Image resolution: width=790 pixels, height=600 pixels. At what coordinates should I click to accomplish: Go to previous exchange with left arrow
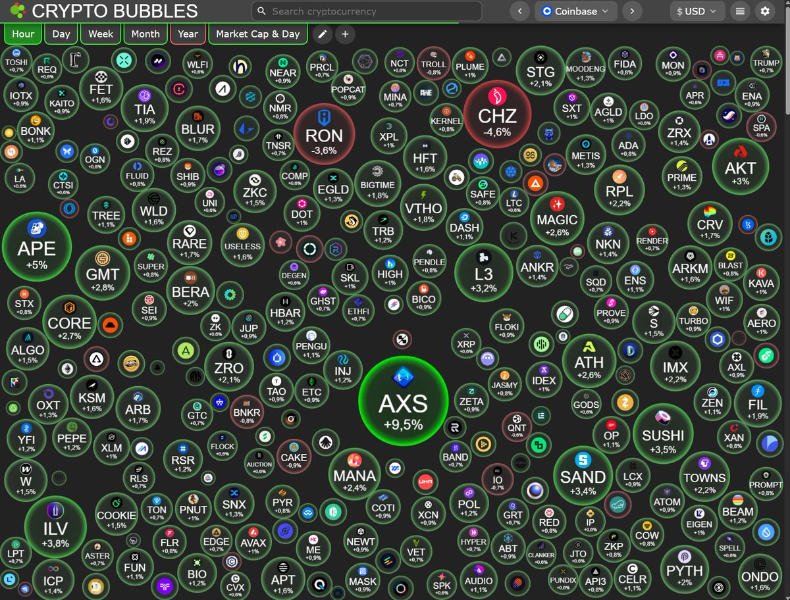(520, 11)
